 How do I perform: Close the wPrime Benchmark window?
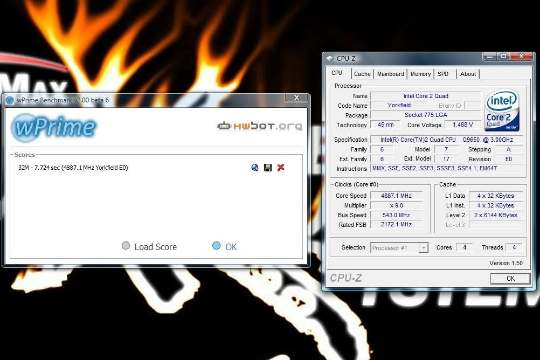click(297, 98)
